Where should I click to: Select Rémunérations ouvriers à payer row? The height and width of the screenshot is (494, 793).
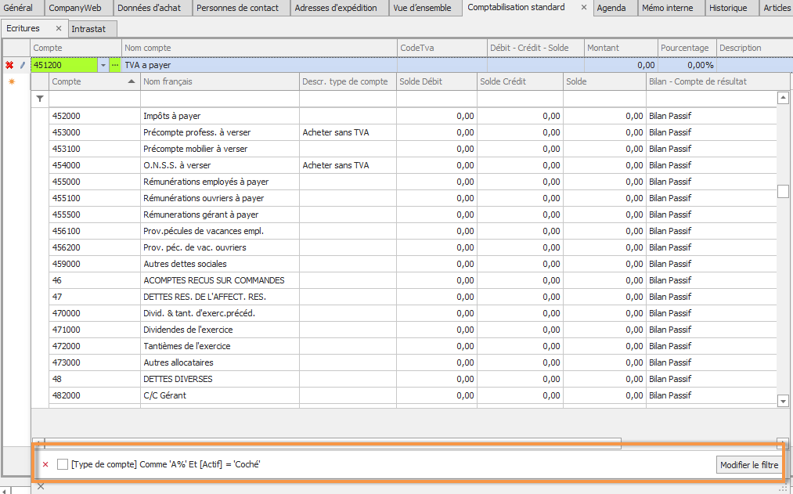(413, 198)
